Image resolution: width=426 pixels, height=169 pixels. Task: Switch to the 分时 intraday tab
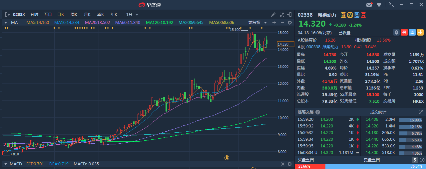click(x=34, y=15)
